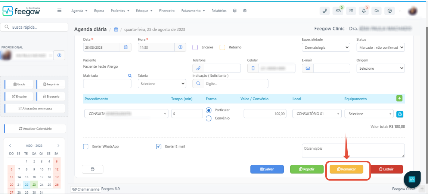This screenshot has height=194, width=428.
Task: Click the green add procedure plus icon
Action: click(399, 99)
